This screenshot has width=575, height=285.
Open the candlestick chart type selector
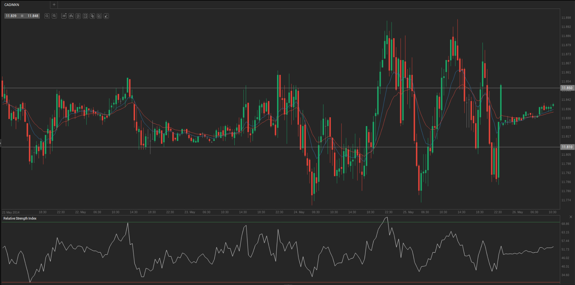tap(71, 16)
